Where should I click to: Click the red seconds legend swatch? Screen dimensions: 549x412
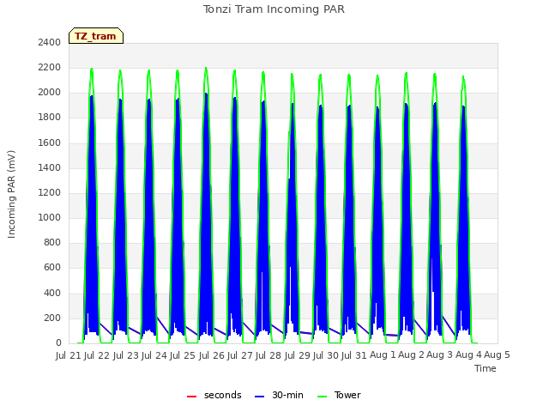coord(191,397)
